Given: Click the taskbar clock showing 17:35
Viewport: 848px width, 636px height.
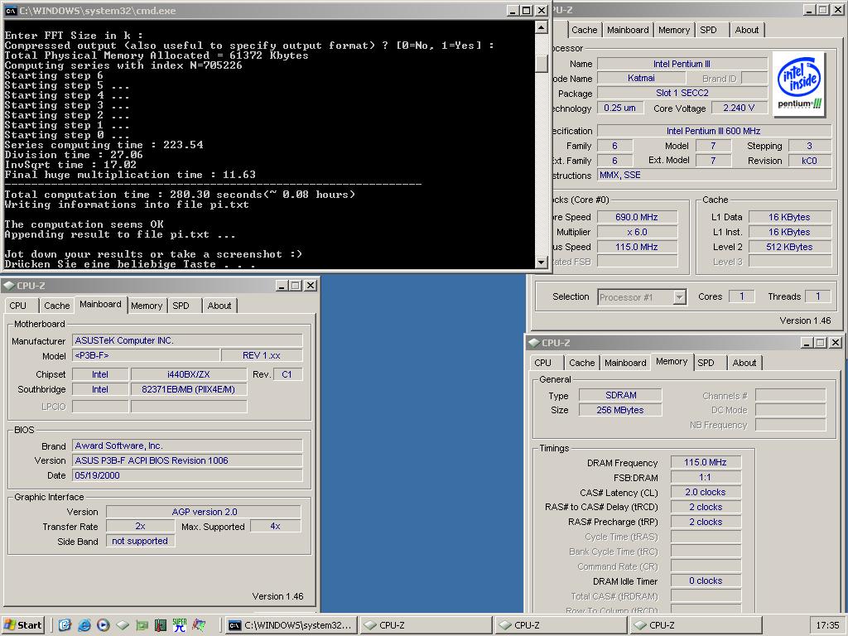Looking at the screenshot, I should pyautogui.click(x=827, y=625).
